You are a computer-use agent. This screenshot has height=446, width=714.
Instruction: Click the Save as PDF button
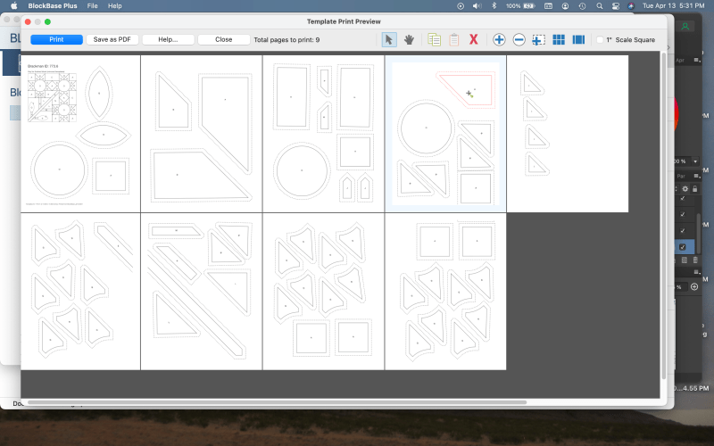(x=112, y=40)
